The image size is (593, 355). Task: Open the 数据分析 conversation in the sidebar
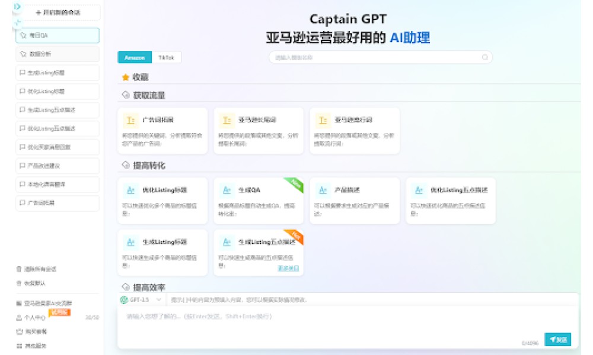pyautogui.click(x=58, y=54)
